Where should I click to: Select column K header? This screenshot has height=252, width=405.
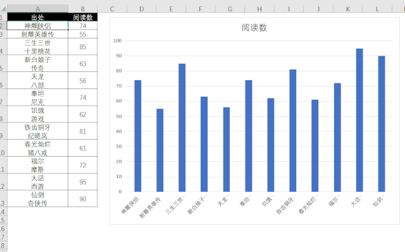[x=347, y=9]
